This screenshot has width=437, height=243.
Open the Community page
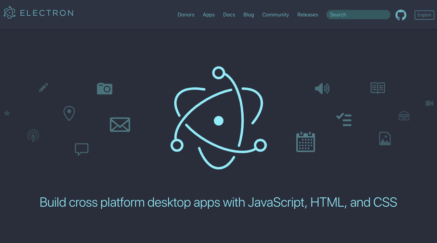(275, 15)
